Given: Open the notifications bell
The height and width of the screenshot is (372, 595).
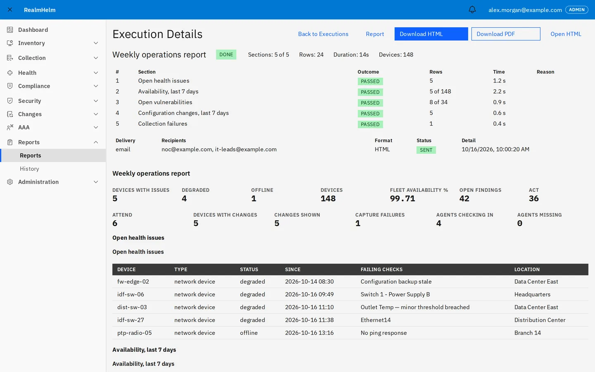Looking at the screenshot, I should pyautogui.click(x=472, y=10).
